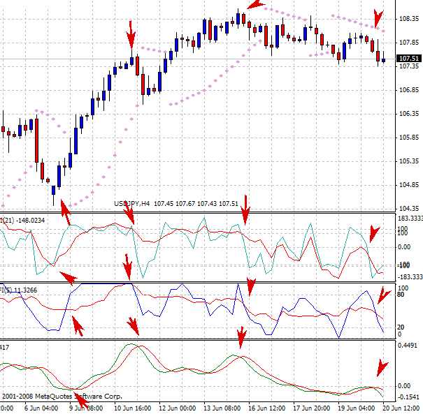
Task: Click the USDJPY,H4 symbol label
Action: pyautogui.click(x=134, y=204)
